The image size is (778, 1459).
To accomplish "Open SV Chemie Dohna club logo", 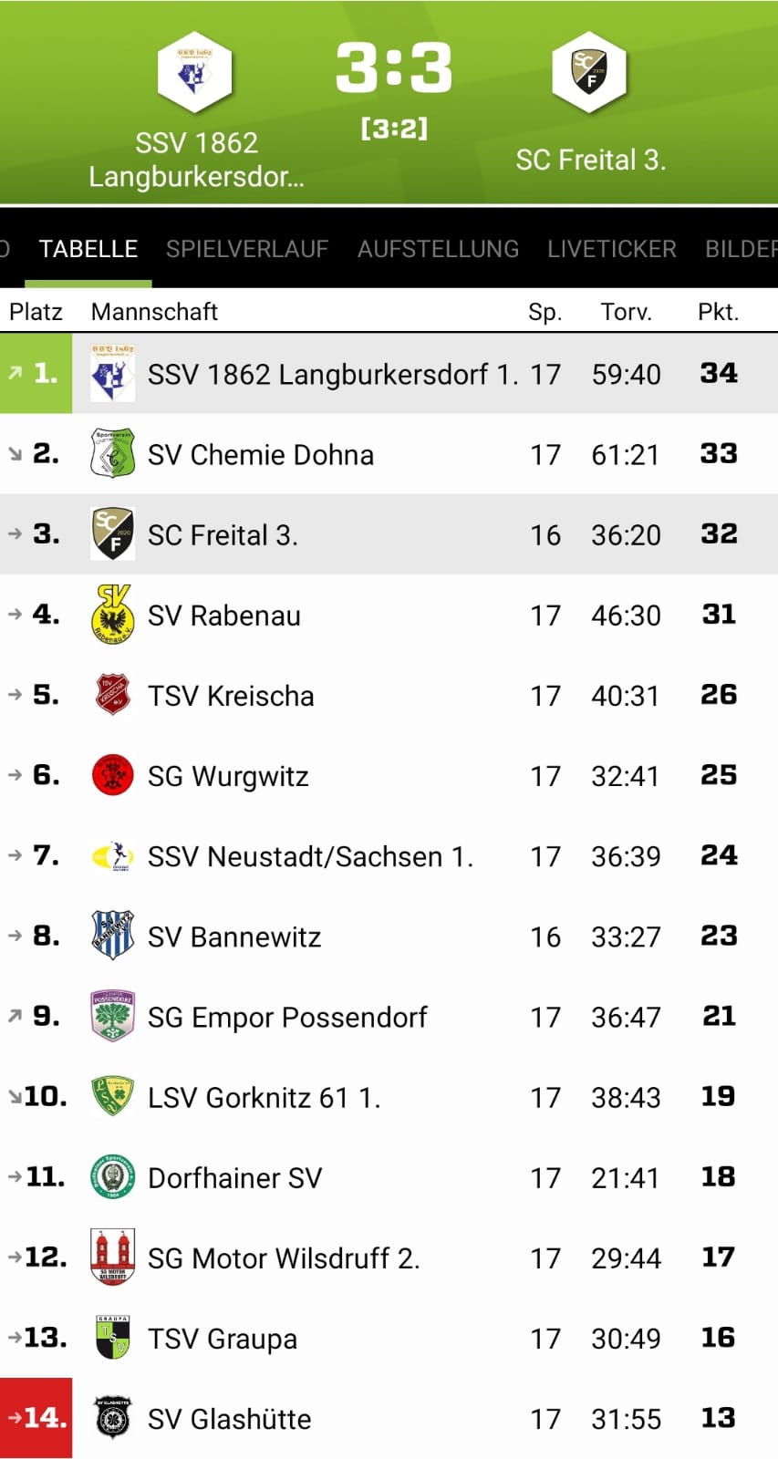I will tap(113, 453).
